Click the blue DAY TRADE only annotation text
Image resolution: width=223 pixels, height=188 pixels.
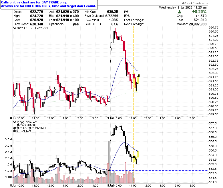[x=34, y=2]
